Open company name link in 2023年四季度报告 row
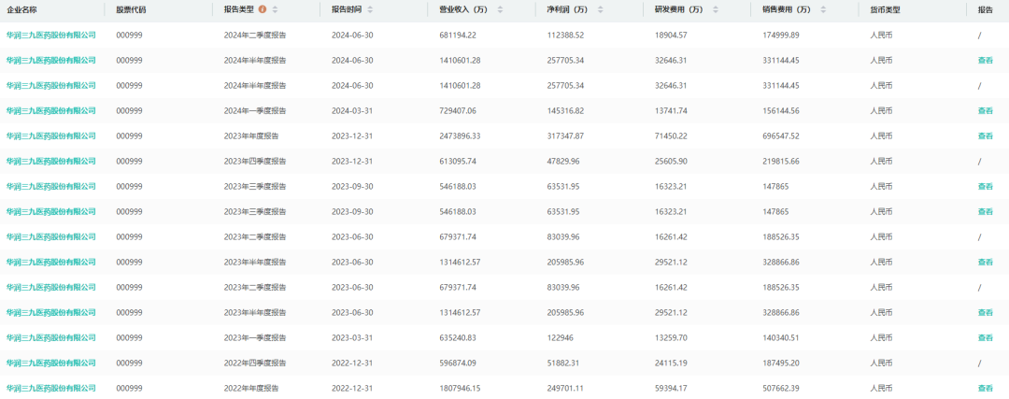 click(50, 161)
